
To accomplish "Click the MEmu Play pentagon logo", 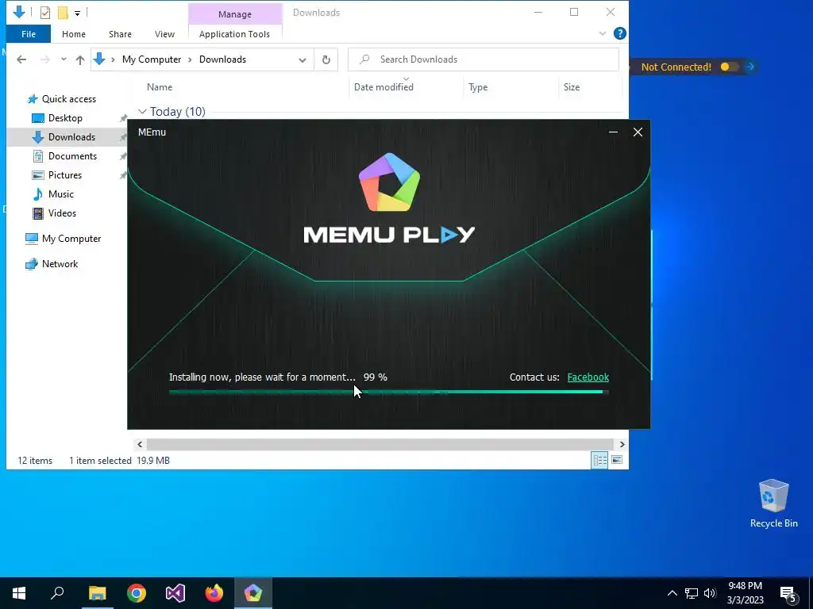I will coord(389,182).
